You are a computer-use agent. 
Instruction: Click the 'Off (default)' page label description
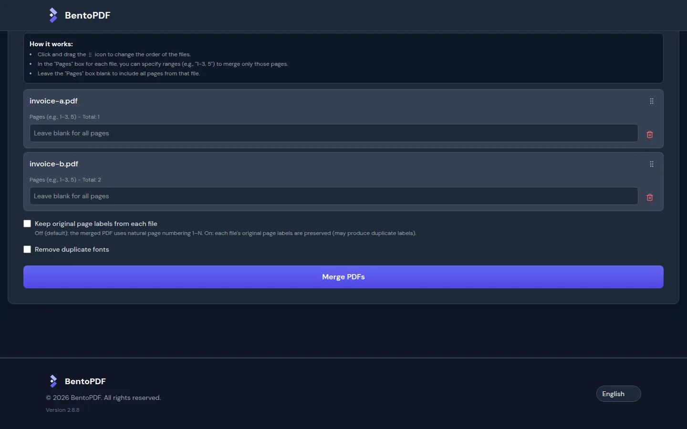tap(226, 233)
